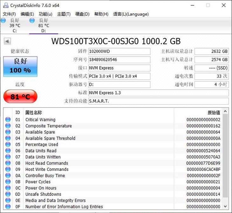The height and width of the screenshot is (213, 232).
Task: Click the supported features field S.M.A.R.T.
Action: click(159, 101)
